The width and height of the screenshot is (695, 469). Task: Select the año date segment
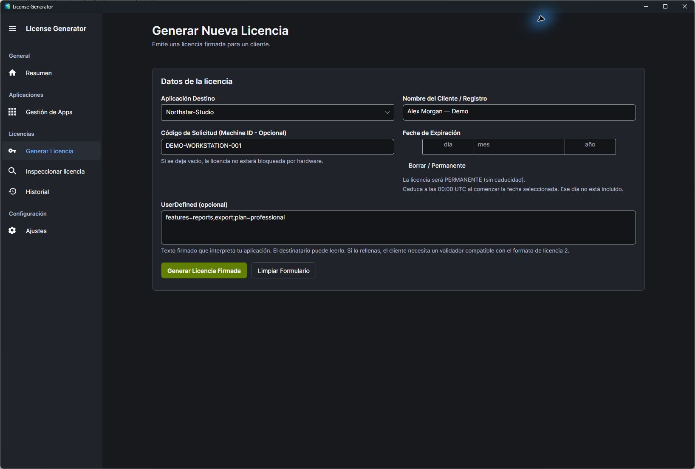click(590, 146)
